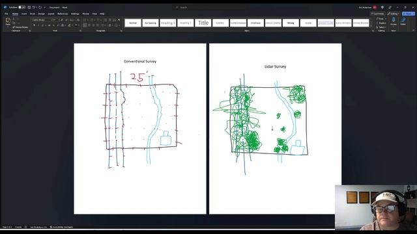The width and height of the screenshot is (417, 234).
Task: Click the Multilevel List icon
Action: [98, 20]
